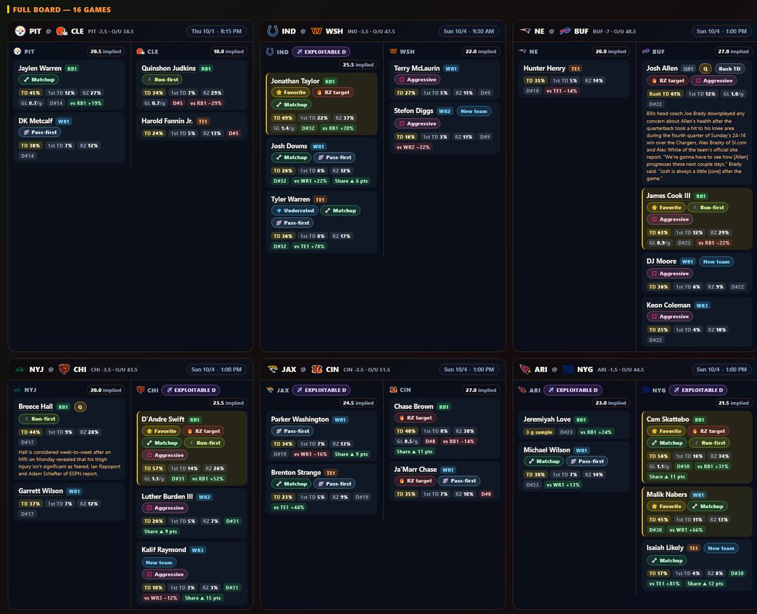Click the WR3 position badge on Keon Coleman

coord(701,305)
